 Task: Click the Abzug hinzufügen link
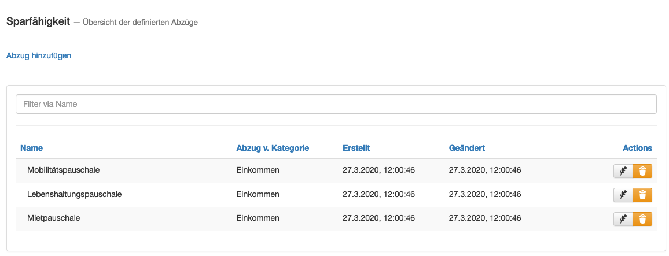39,56
